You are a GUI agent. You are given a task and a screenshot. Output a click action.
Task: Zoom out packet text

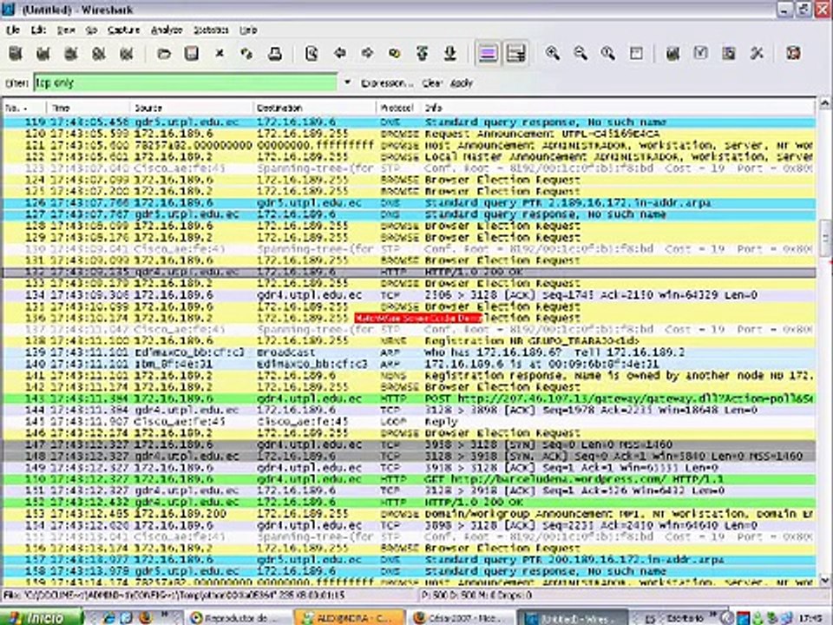[580, 53]
